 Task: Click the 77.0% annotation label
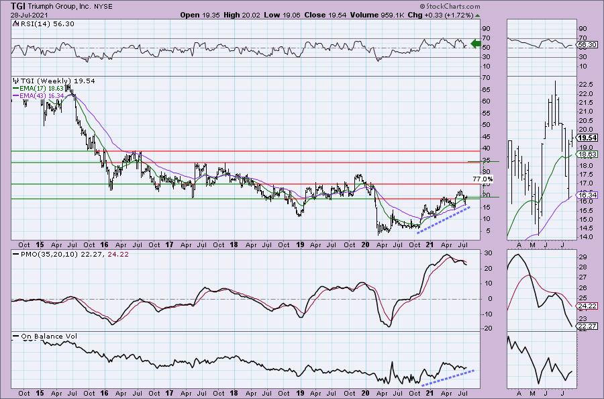tap(483, 179)
